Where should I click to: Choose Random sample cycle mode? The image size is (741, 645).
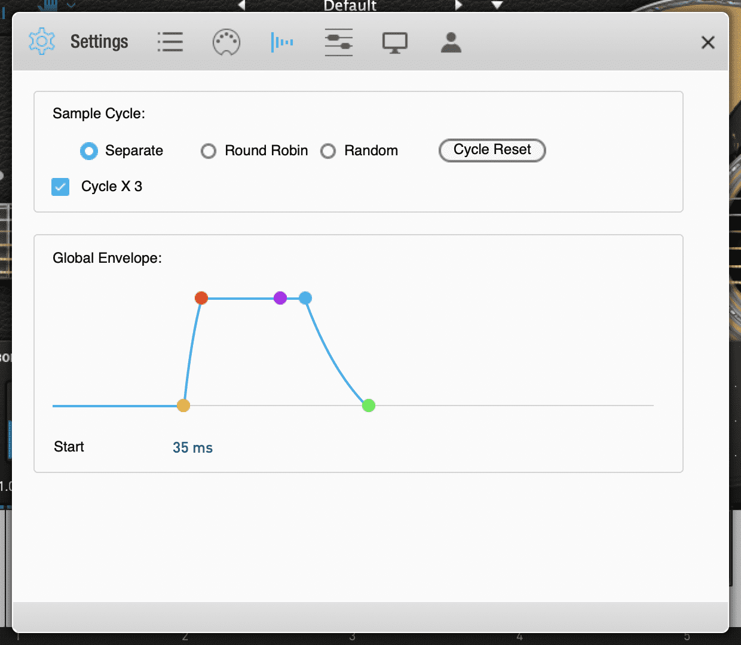(x=328, y=151)
